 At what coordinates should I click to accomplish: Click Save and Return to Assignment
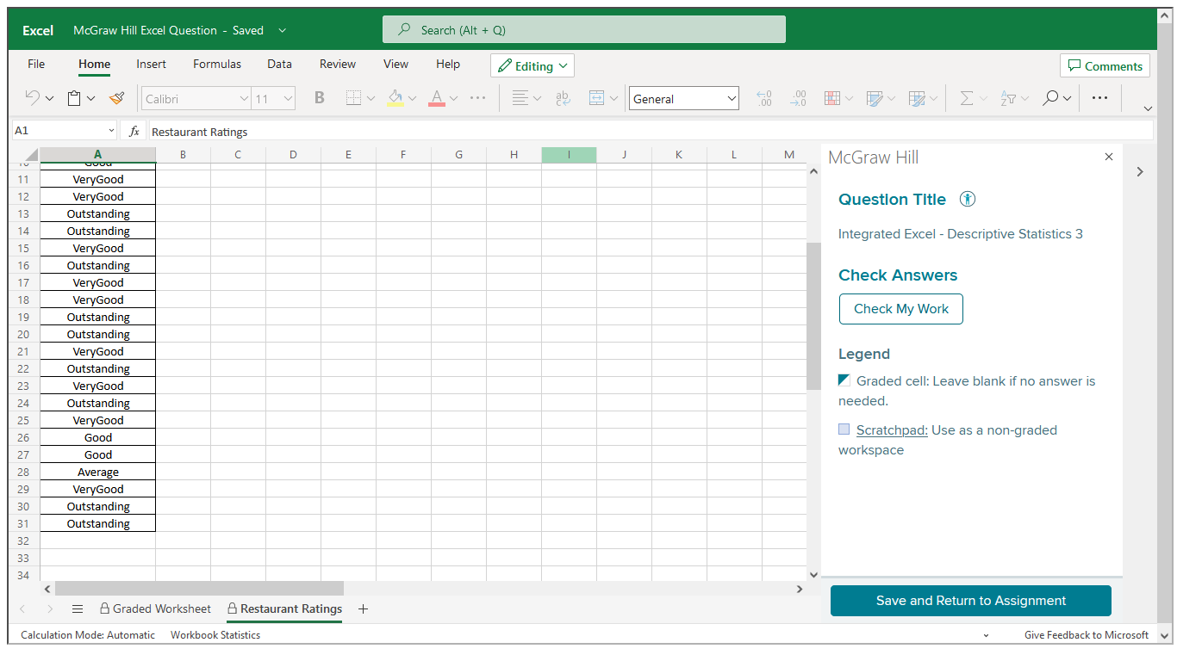point(970,601)
